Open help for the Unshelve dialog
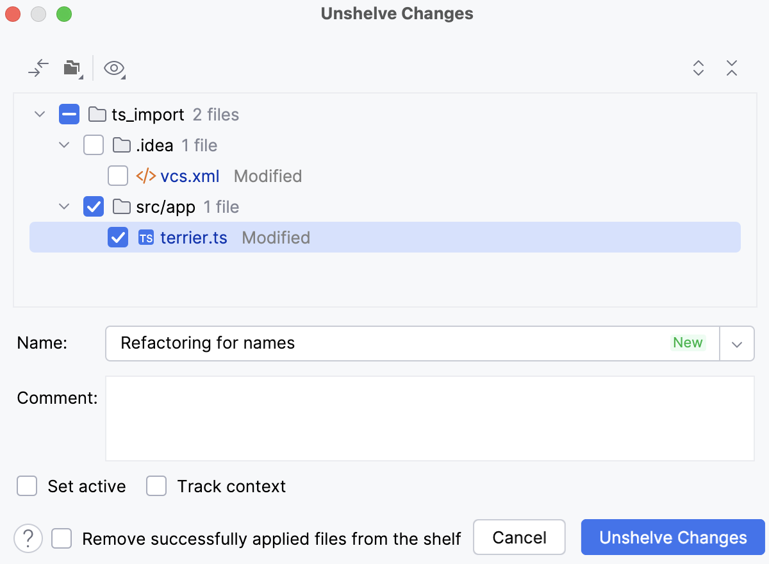Viewport: 769px width, 564px height. coord(28,538)
